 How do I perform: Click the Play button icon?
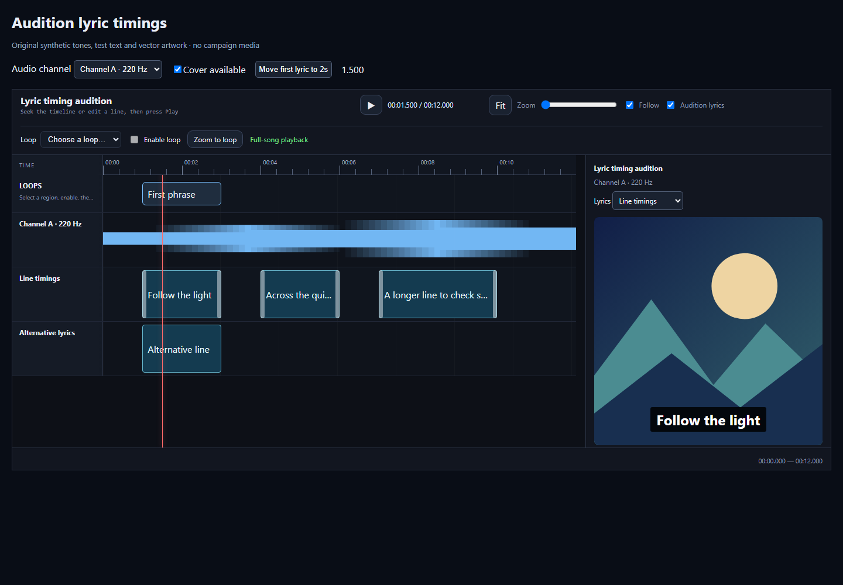point(371,105)
